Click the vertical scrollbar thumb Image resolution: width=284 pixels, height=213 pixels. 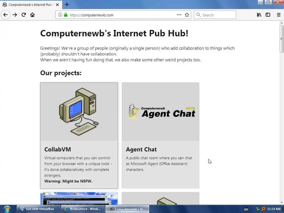282,39
